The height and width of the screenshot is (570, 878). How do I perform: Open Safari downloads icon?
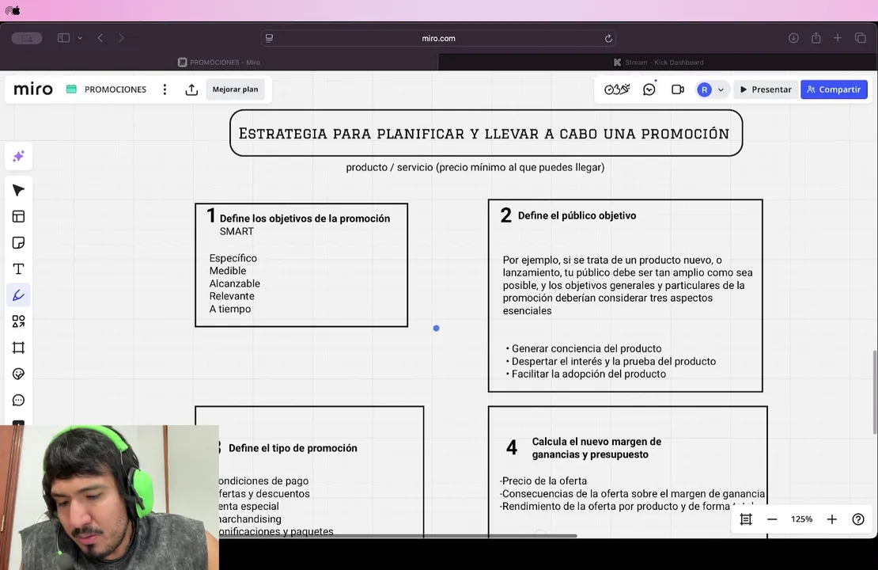click(x=793, y=38)
